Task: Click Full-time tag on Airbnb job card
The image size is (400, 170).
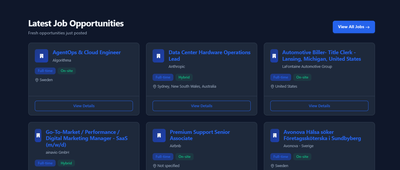Action: click(x=163, y=157)
